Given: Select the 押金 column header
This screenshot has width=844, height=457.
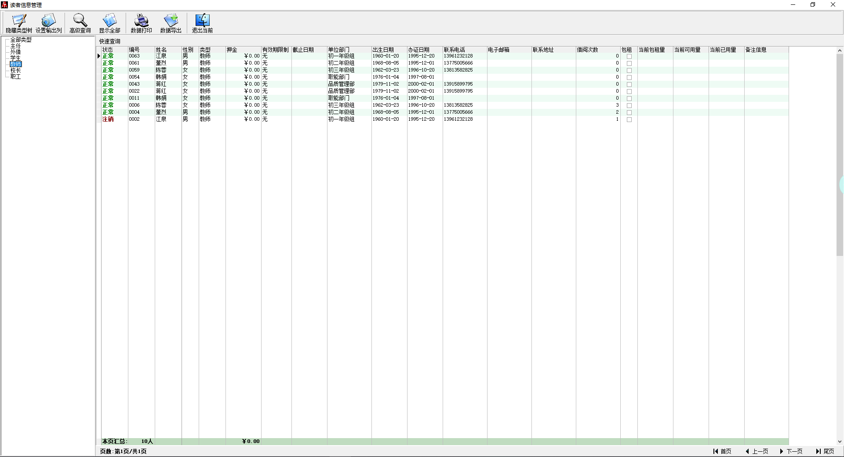Looking at the screenshot, I should click(x=243, y=50).
